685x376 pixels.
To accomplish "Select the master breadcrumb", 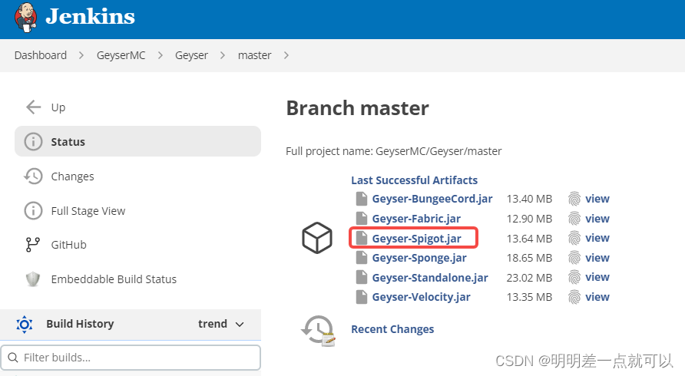I will [x=254, y=55].
